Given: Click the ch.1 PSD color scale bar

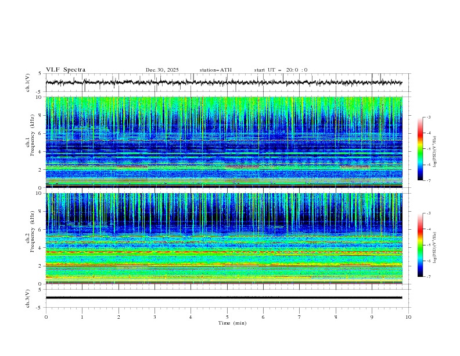Looking at the screenshot, I should 421,149.
